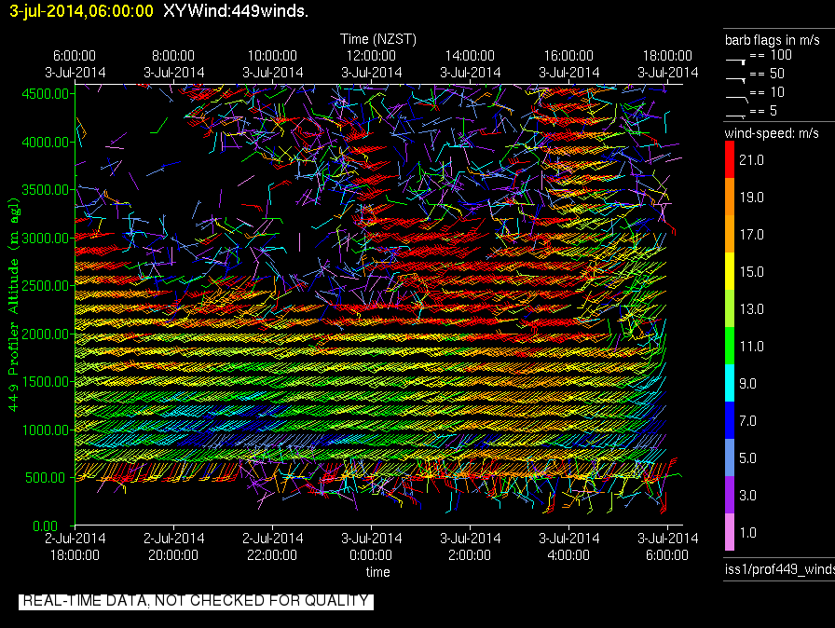This screenshot has width=835, height=628.
Task: Click the bottom axis label '3-Jul-2014 4:00:00'
Action: tap(568, 547)
